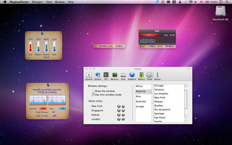Open Spotlight search in the menu bar
Screen dimensions: 232x145
click(227, 2)
